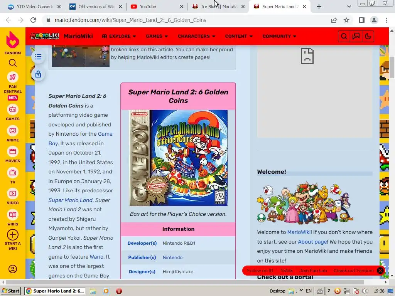Open user profile icon in Fandom sidebar
Viewport: 395px width, 296px height.
13,269
